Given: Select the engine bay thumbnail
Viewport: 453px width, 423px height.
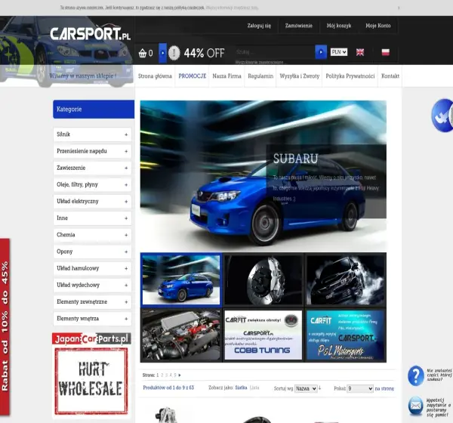Looking at the screenshot, I should coord(181,335).
